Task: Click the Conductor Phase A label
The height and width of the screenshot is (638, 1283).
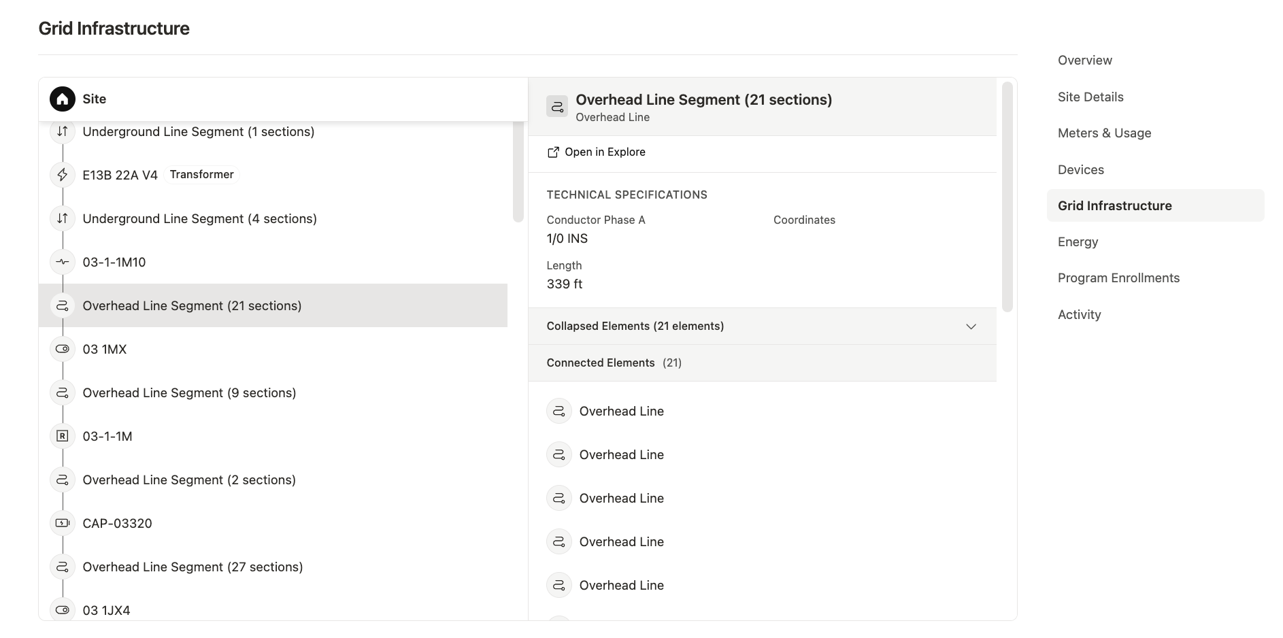Action: click(x=596, y=220)
